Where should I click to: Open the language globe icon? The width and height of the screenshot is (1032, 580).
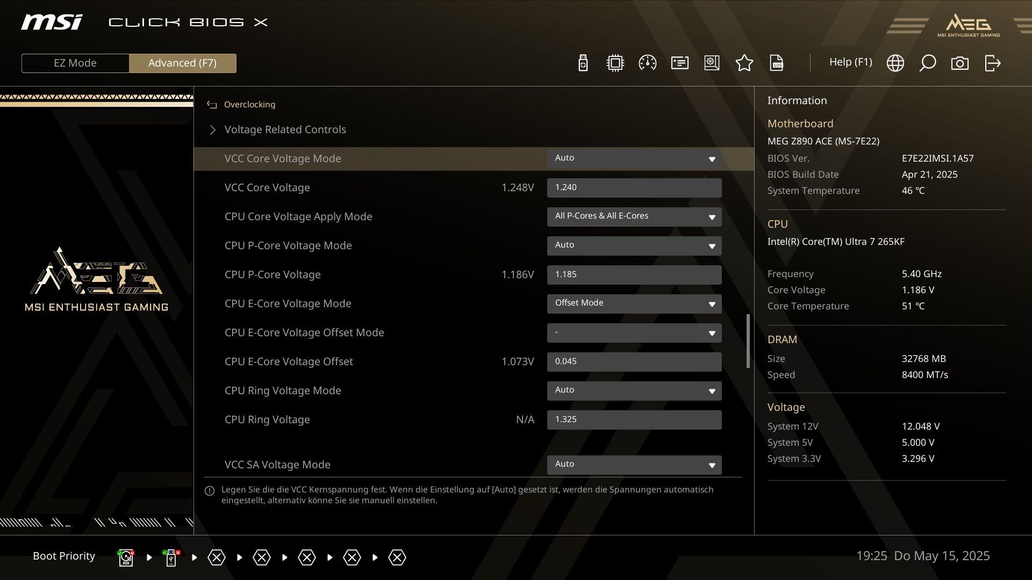[x=895, y=63]
